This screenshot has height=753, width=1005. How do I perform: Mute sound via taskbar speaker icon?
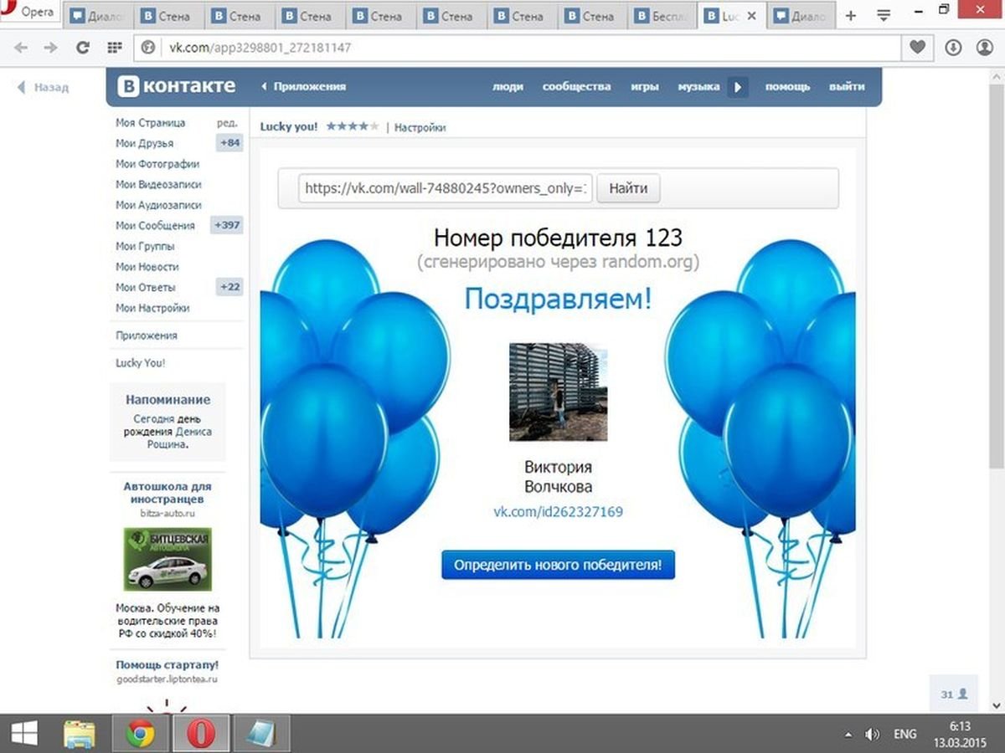[873, 733]
